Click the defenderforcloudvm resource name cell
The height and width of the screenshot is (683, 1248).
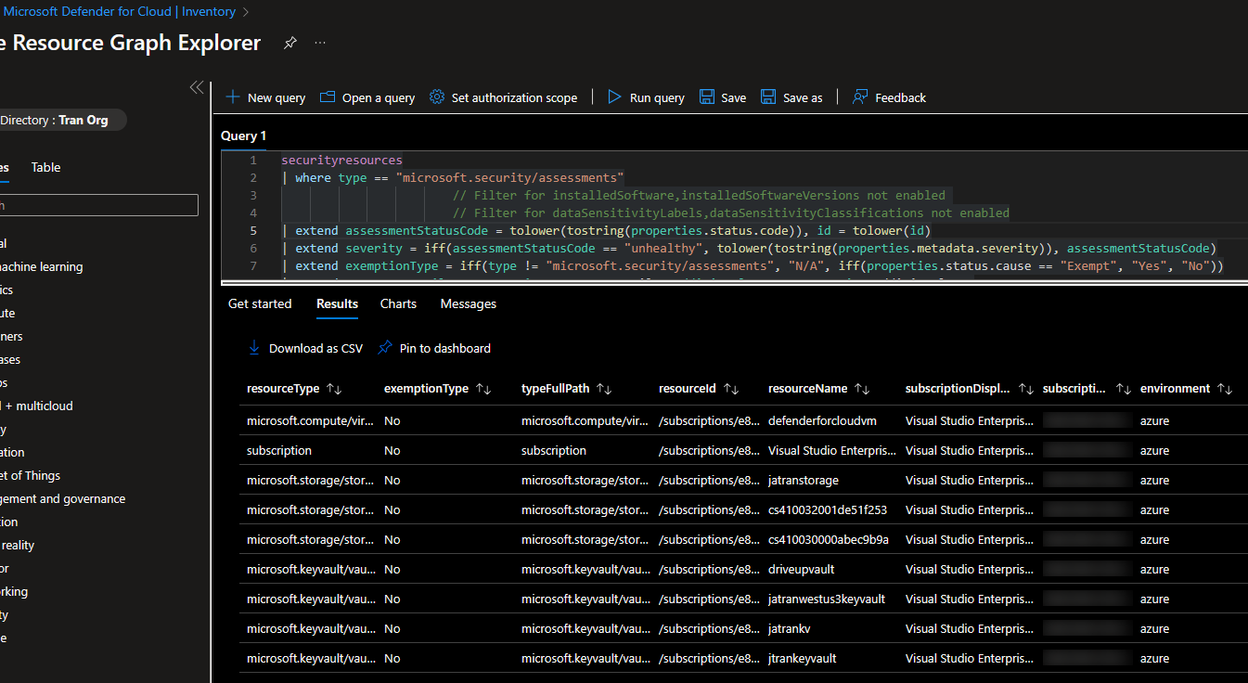(822, 420)
